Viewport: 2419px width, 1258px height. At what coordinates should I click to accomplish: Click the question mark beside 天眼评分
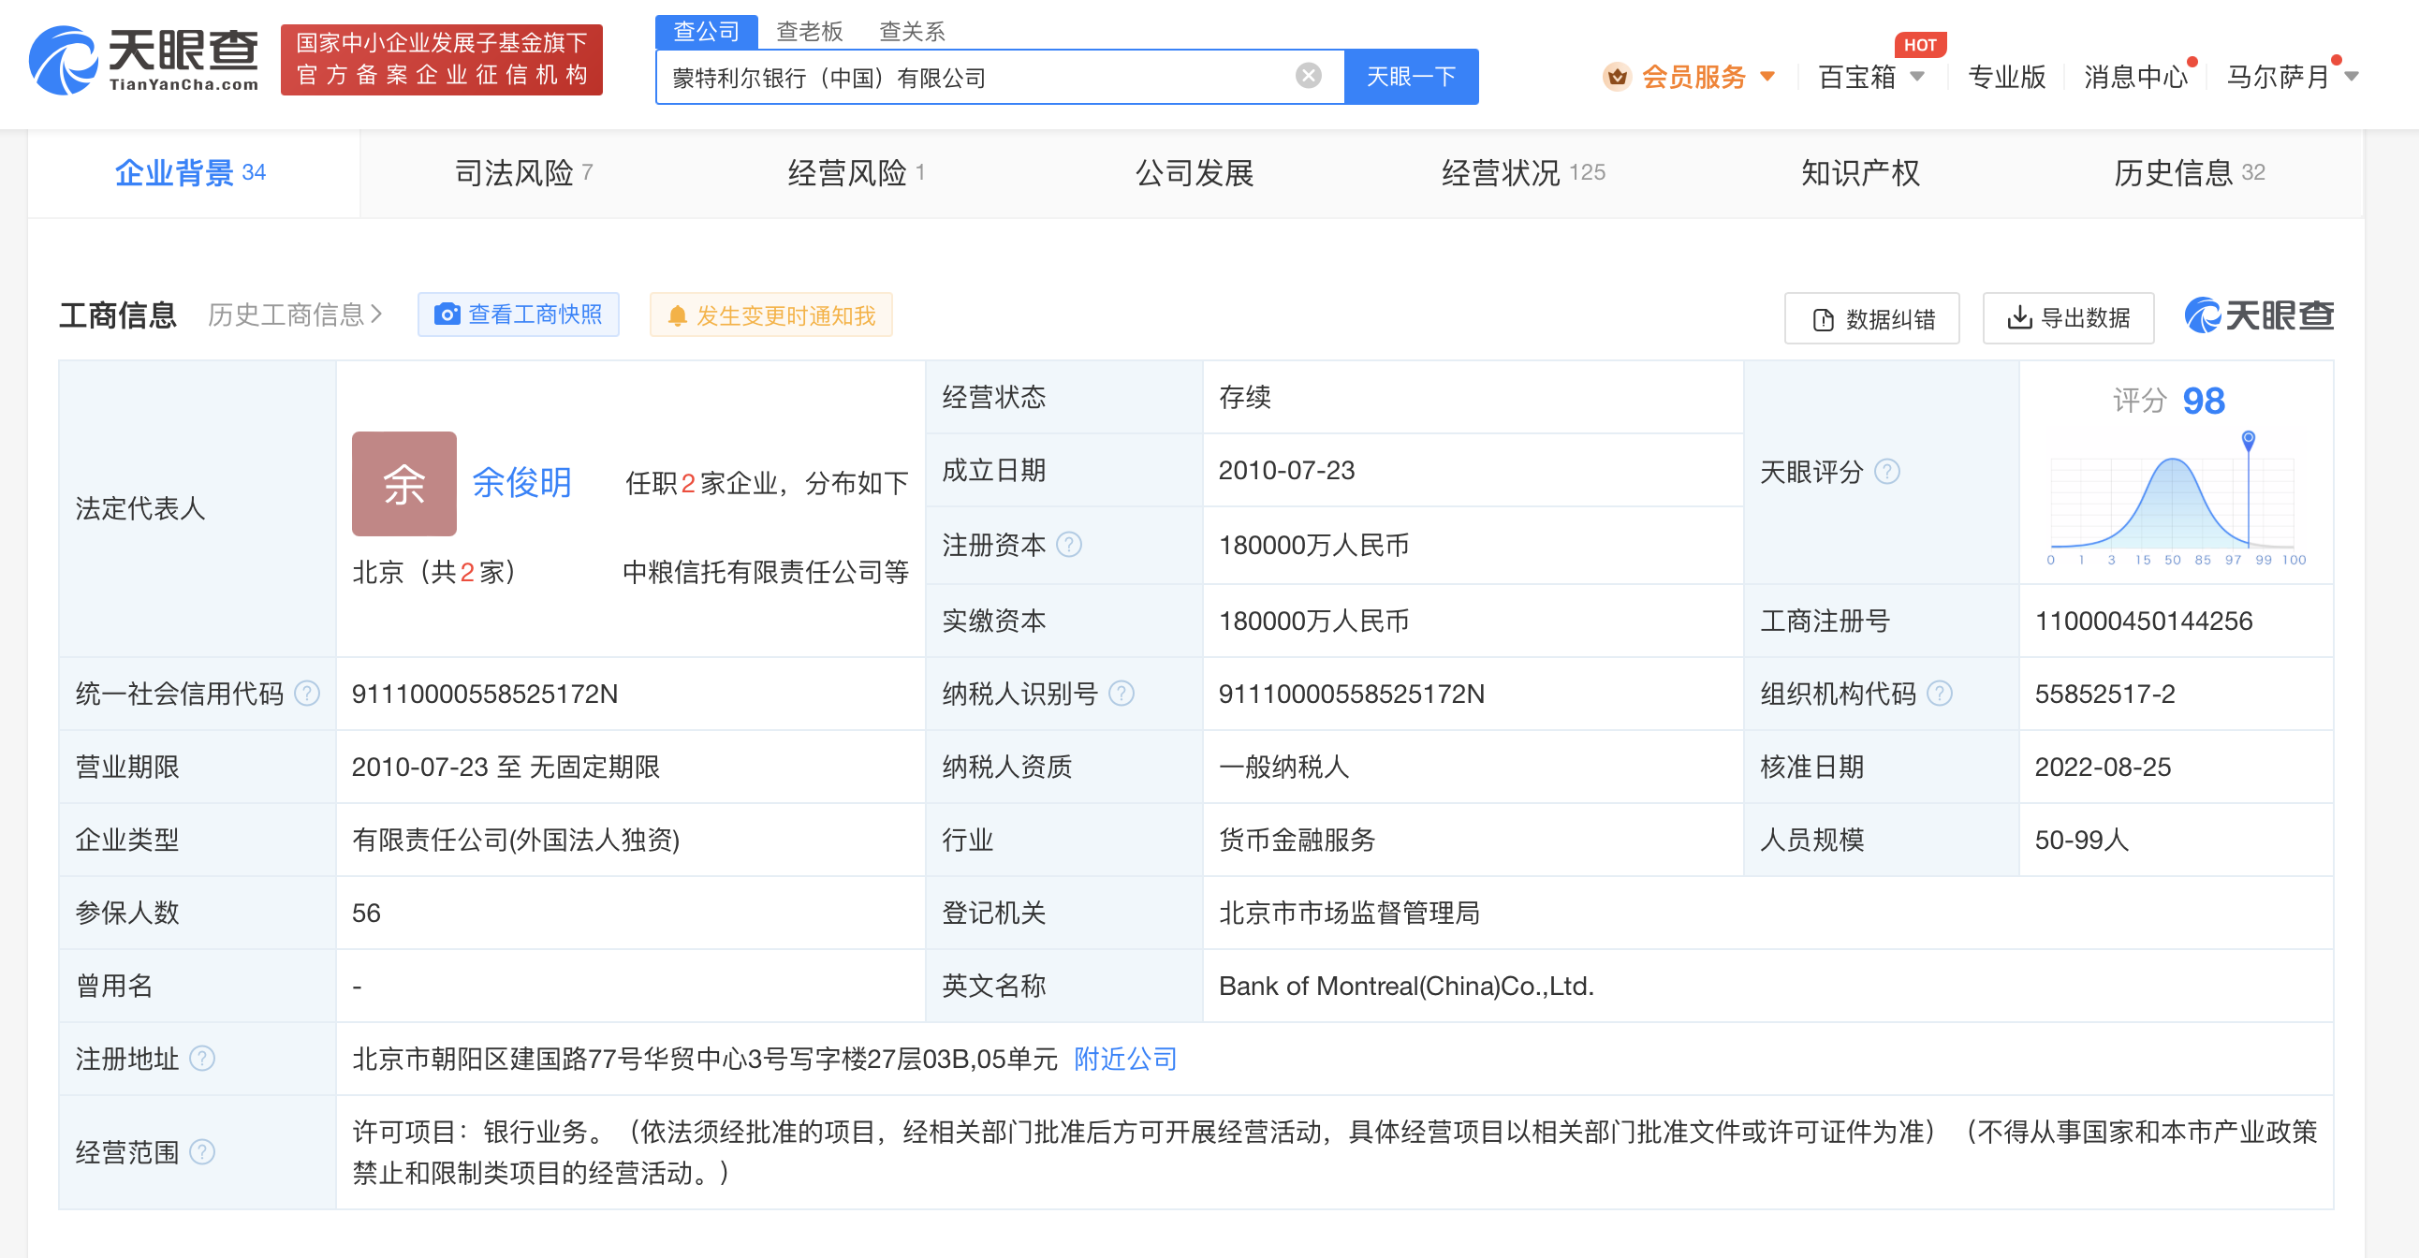(1887, 473)
